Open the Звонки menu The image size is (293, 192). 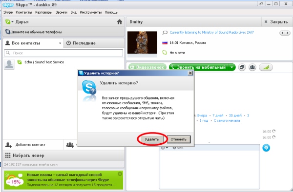[x=62, y=12]
